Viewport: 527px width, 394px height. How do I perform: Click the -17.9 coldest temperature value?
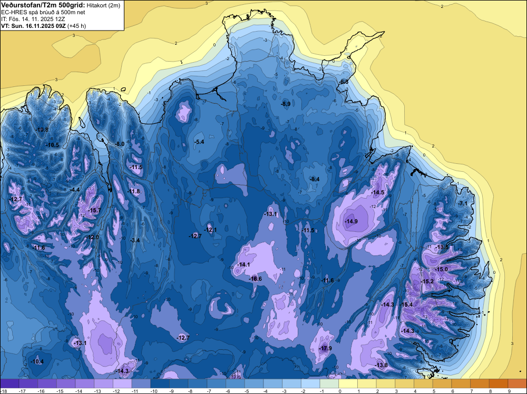tap(325, 348)
